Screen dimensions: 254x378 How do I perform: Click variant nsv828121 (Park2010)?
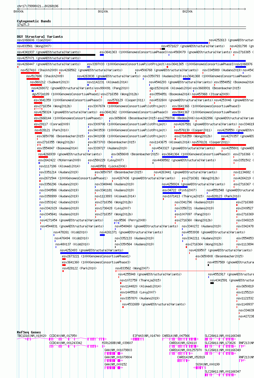(x=52, y=130)
